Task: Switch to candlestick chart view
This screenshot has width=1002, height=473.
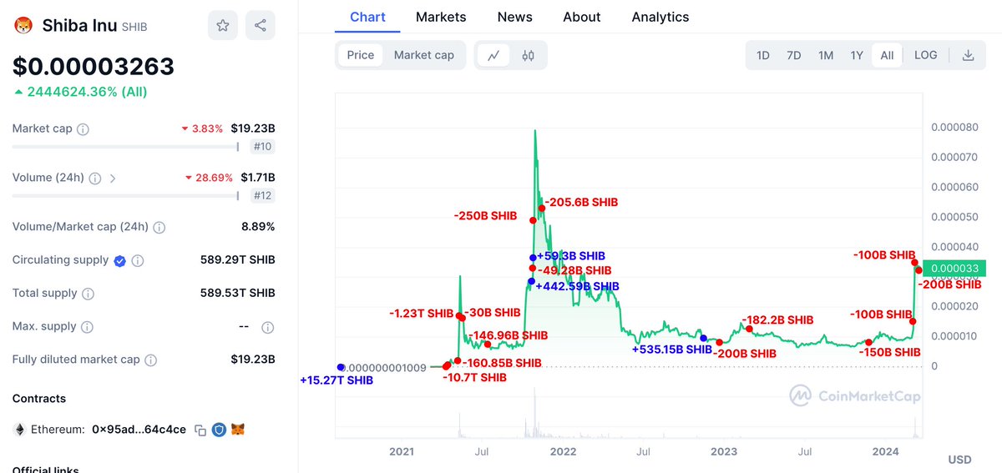Action: pyautogui.click(x=528, y=55)
